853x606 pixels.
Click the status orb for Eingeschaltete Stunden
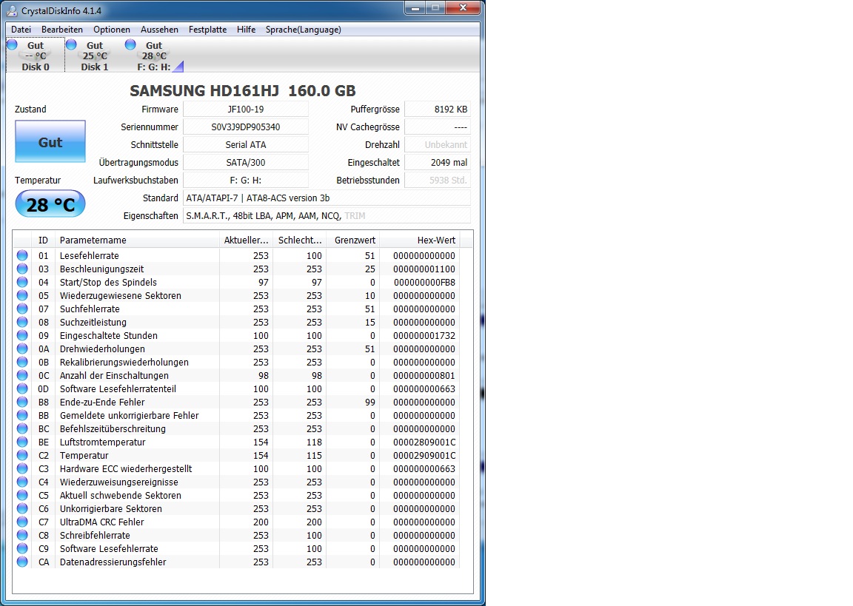pyautogui.click(x=22, y=335)
